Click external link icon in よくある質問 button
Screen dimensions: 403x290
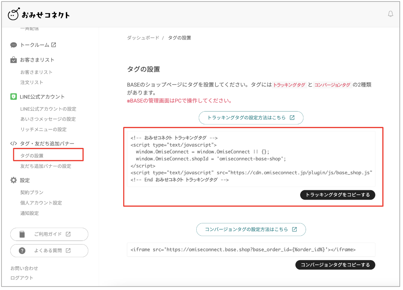(68, 251)
